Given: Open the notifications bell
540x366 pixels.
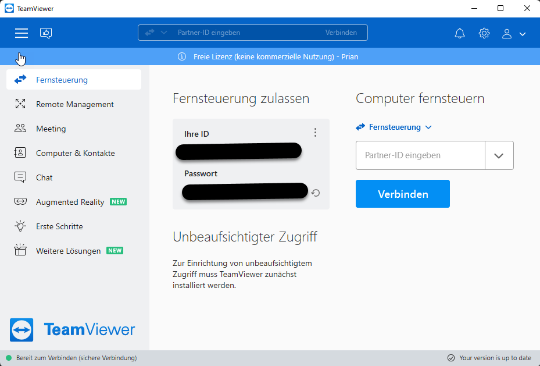Looking at the screenshot, I should pyautogui.click(x=460, y=33).
